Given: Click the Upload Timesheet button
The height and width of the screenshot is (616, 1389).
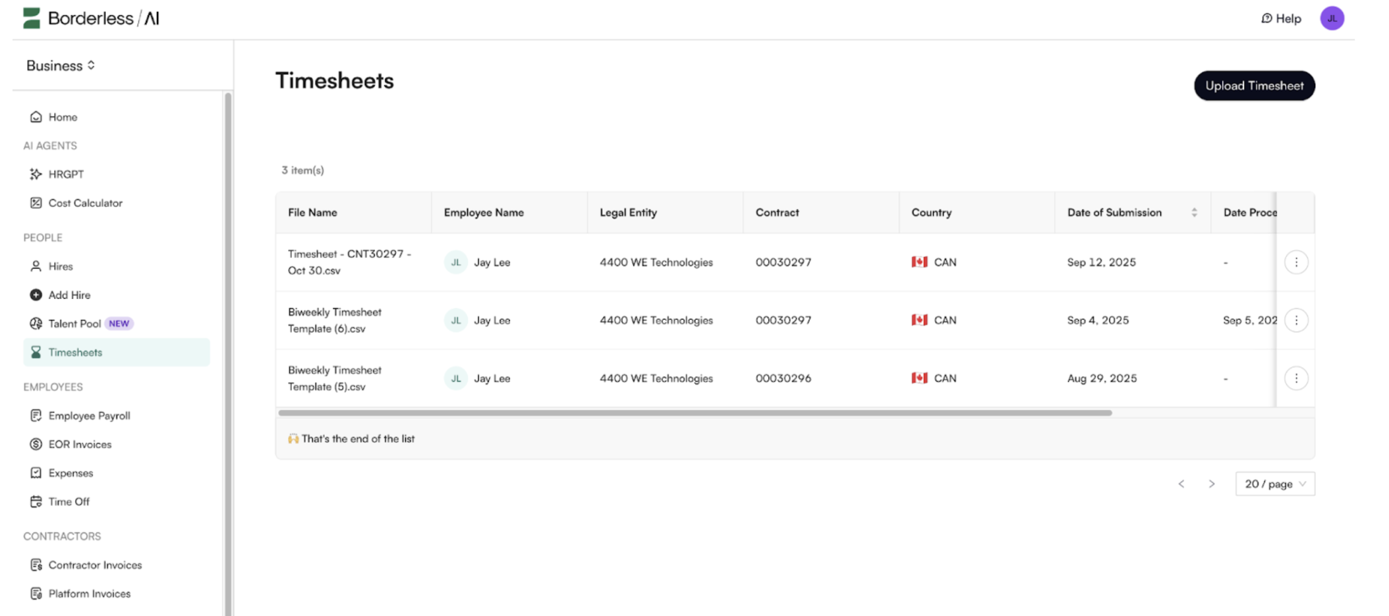Looking at the screenshot, I should (x=1254, y=86).
